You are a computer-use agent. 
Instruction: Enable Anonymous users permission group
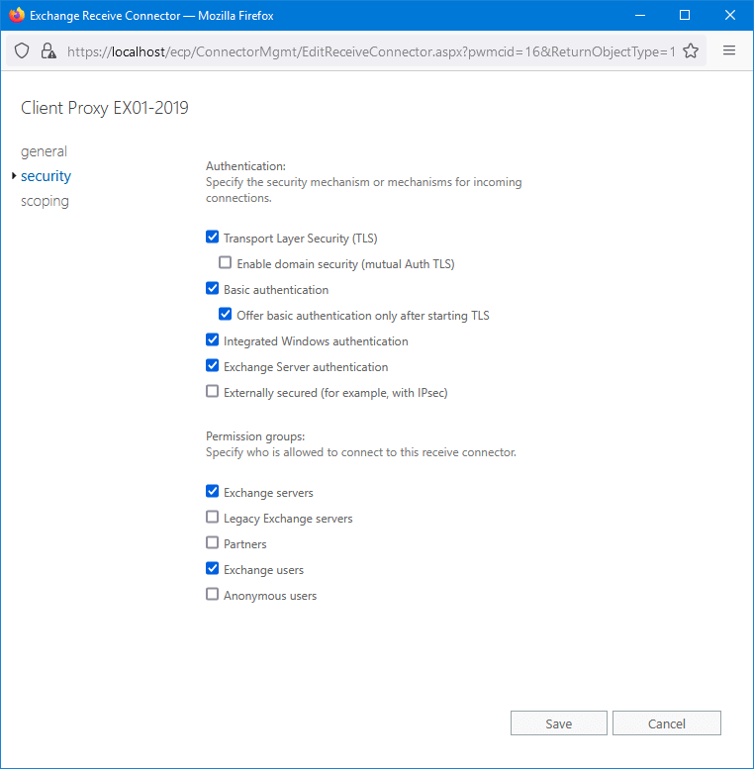[212, 595]
